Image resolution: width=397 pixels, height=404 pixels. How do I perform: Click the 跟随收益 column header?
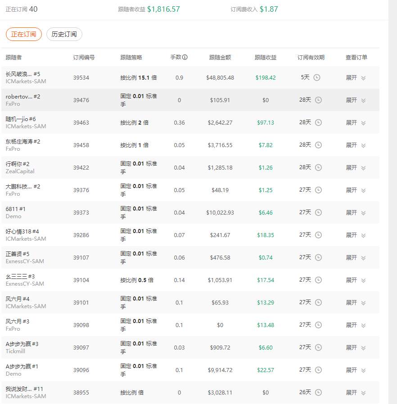266,57
